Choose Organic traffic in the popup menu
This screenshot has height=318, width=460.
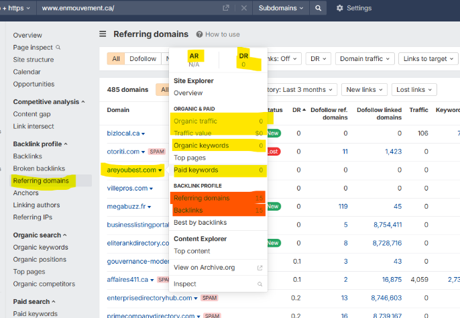coord(218,121)
